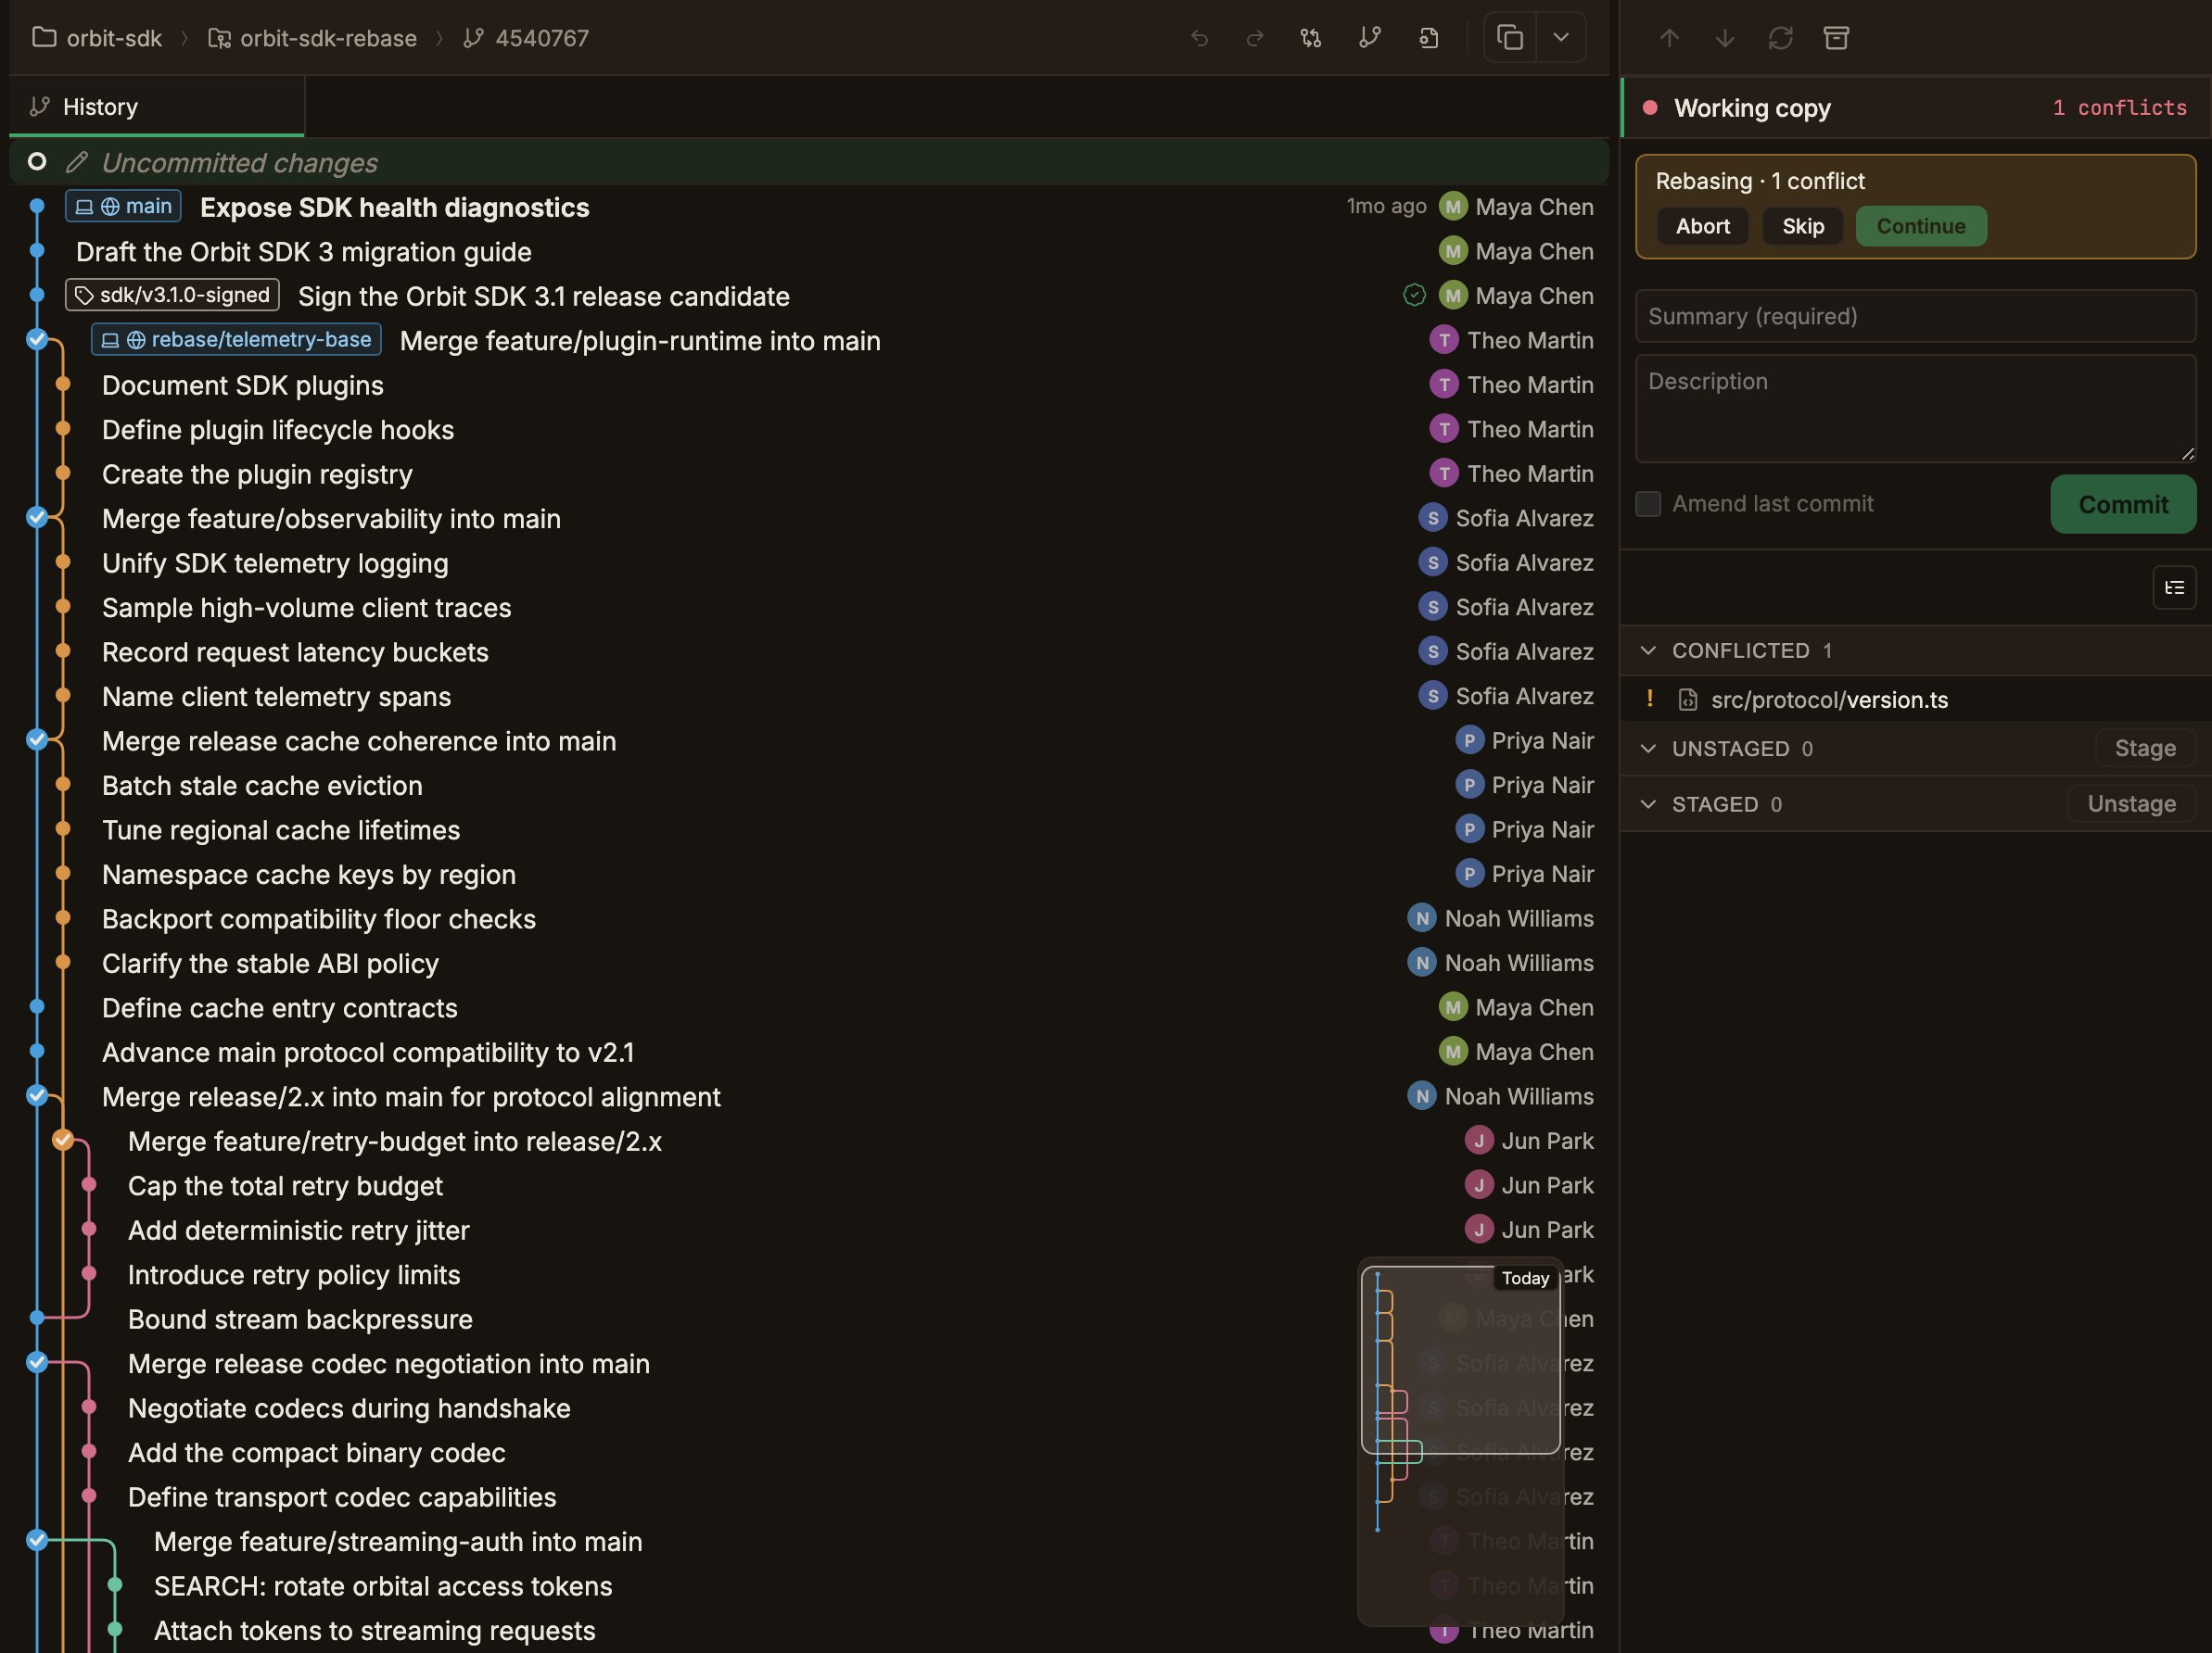Click the rebase/telemetry-base branch badge
The height and width of the screenshot is (1653, 2212).
point(236,340)
